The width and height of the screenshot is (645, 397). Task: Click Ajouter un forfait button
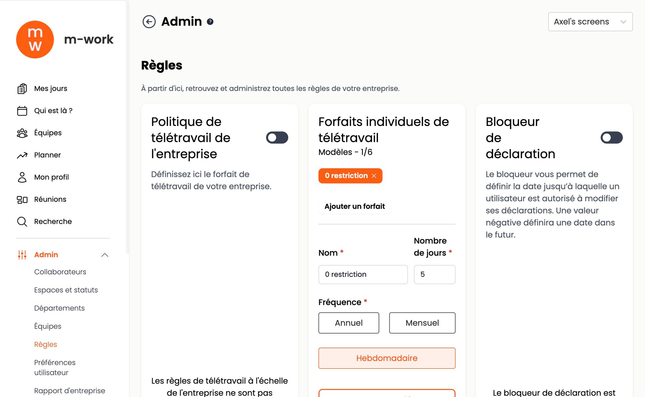tap(354, 206)
